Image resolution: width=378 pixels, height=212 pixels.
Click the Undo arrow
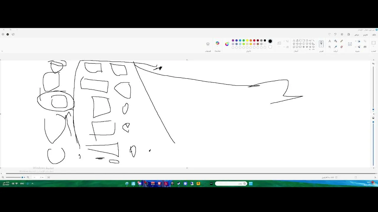tap(335, 34)
